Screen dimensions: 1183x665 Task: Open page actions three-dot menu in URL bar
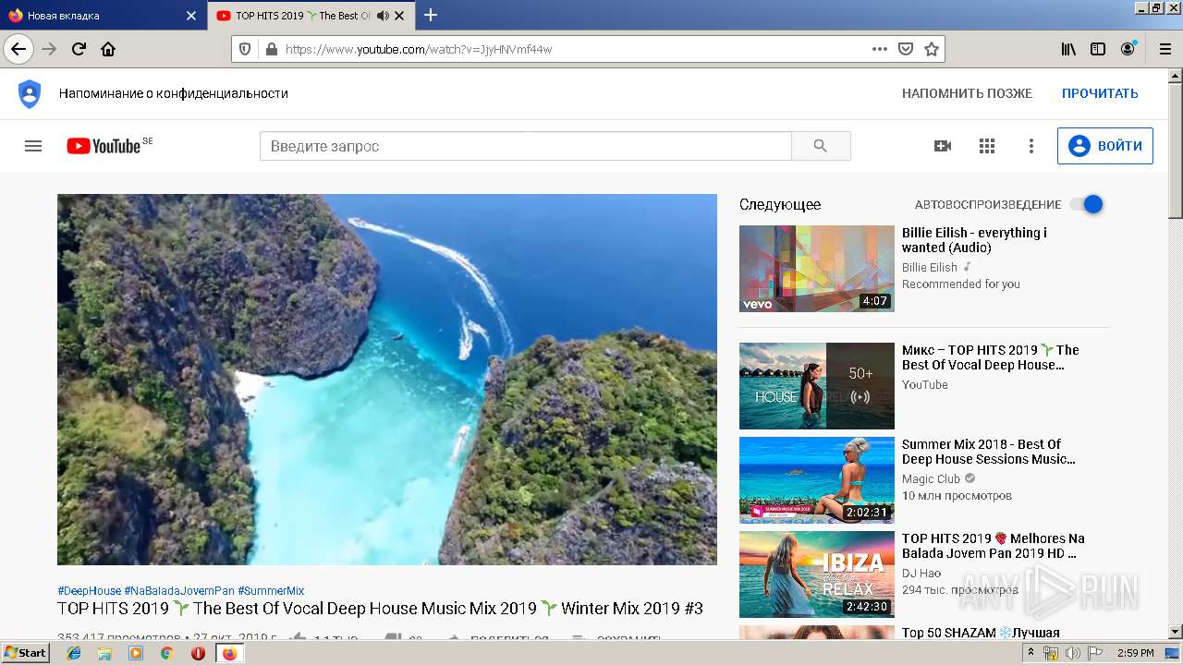point(880,49)
